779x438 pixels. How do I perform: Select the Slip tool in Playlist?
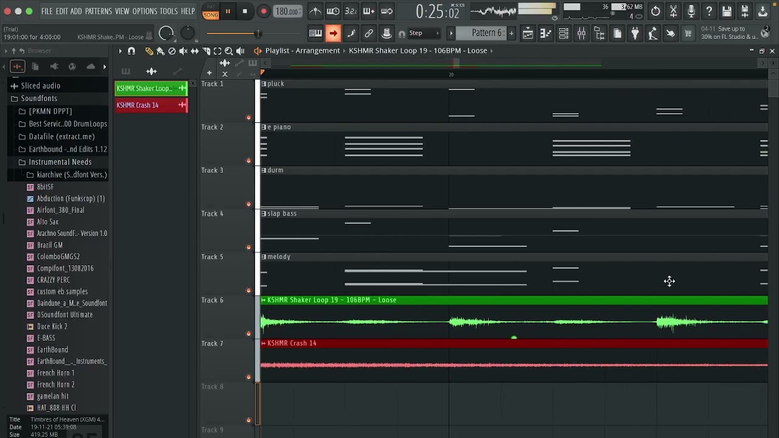click(195, 51)
